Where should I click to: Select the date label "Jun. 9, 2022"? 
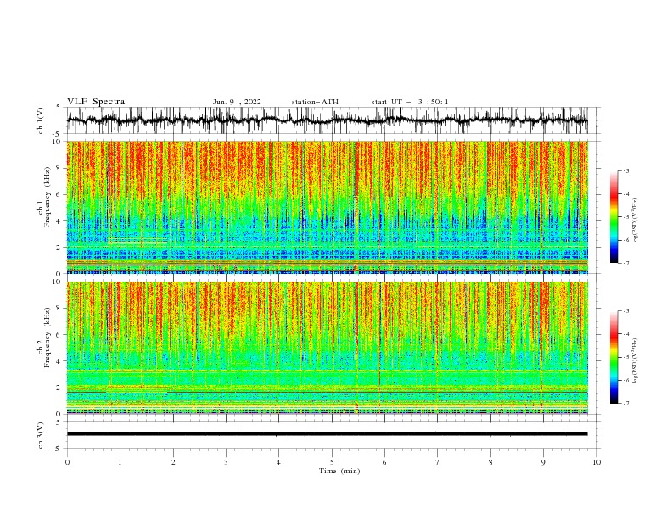(237, 102)
